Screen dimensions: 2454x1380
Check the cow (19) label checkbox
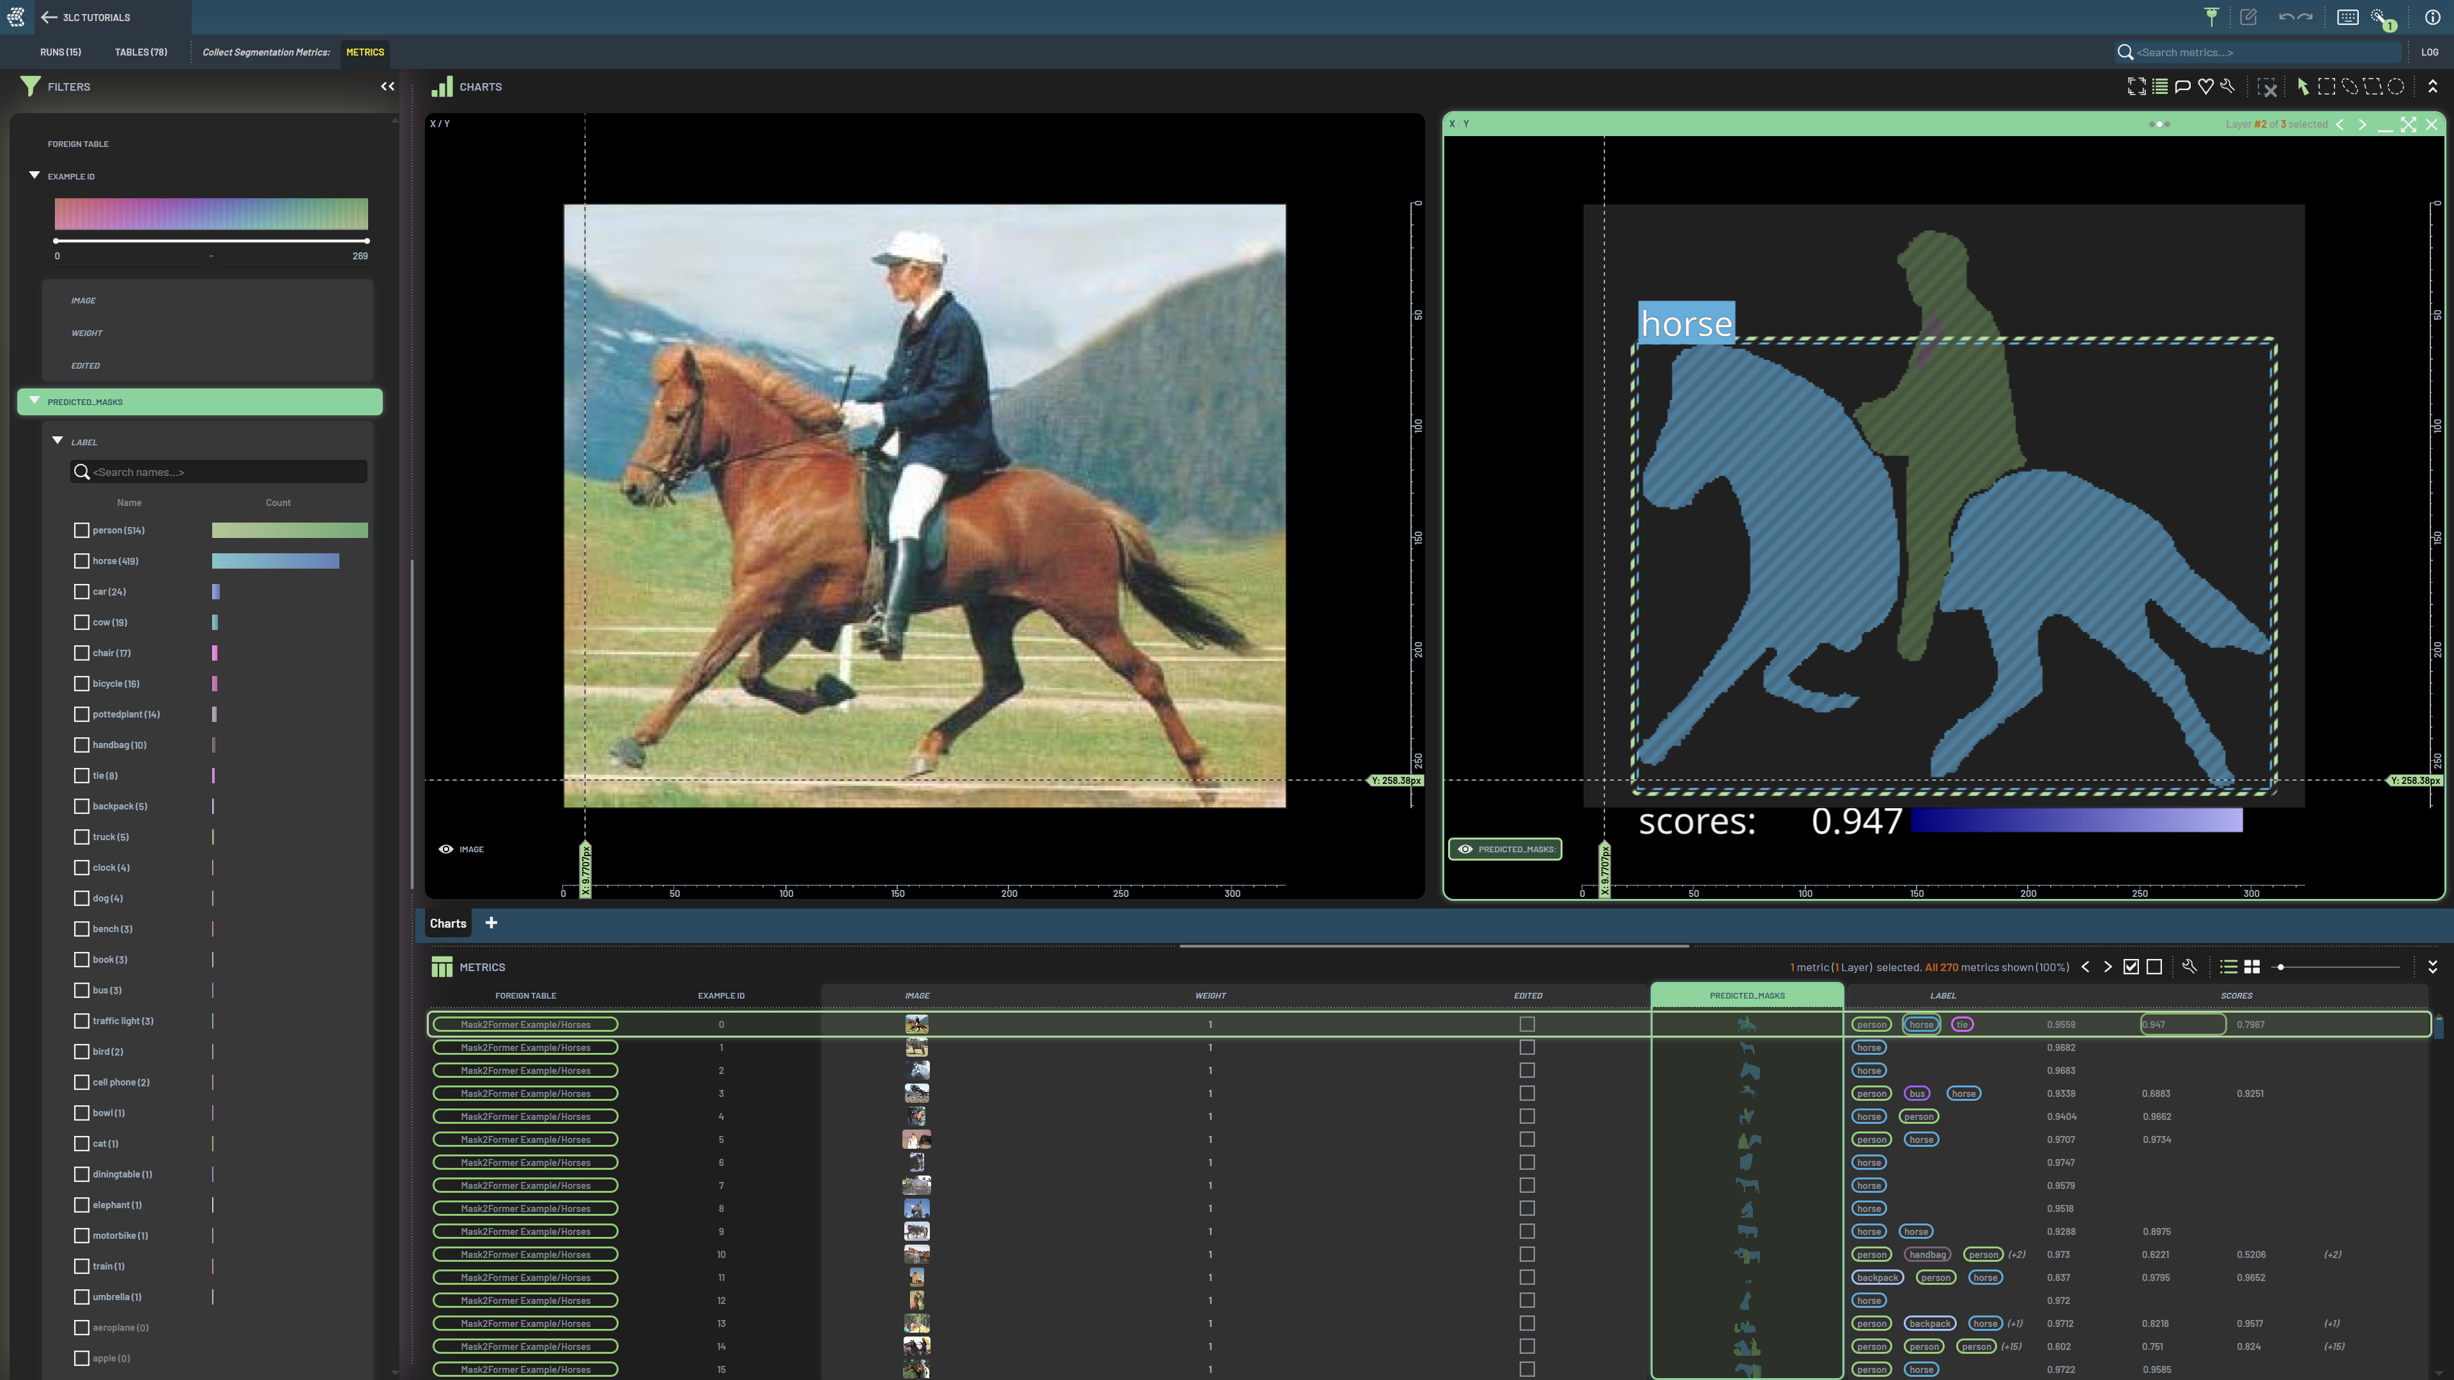pyautogui.click(x=81, y=622)
